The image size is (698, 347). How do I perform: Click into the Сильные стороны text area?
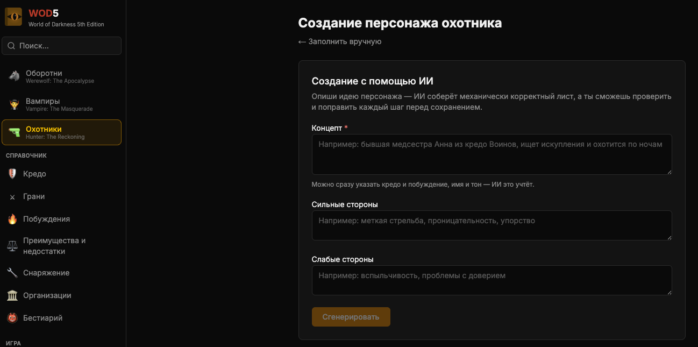(x=492, y=225)
